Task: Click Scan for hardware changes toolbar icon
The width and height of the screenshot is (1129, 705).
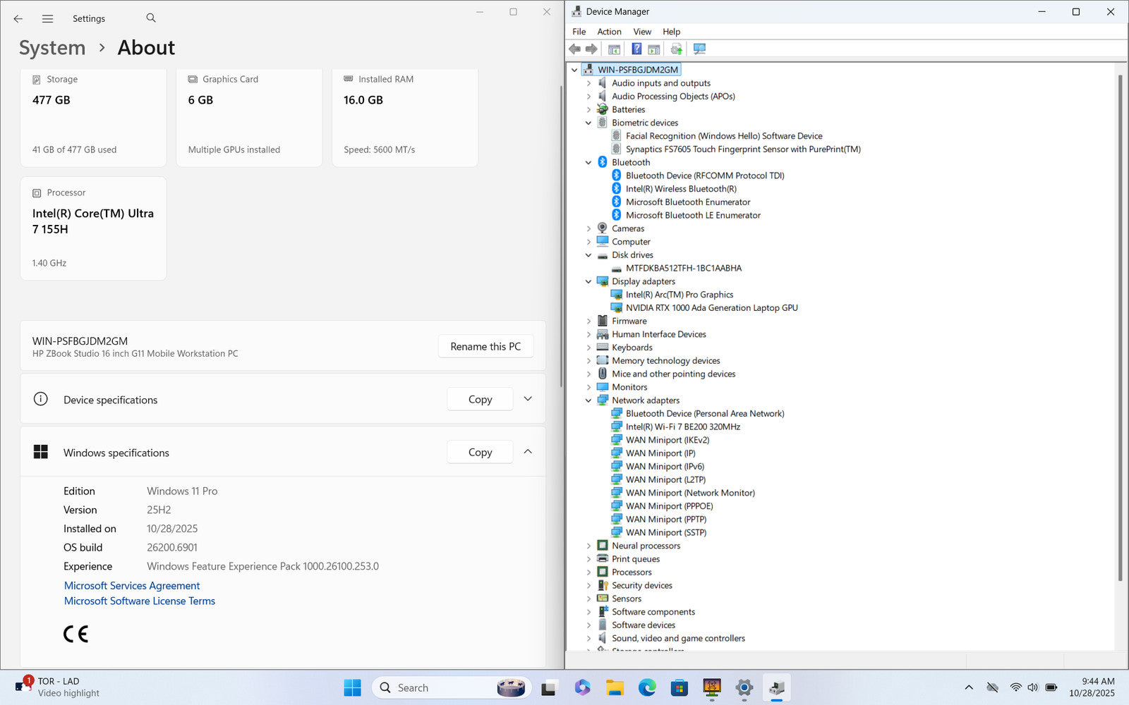Action: 699,49
